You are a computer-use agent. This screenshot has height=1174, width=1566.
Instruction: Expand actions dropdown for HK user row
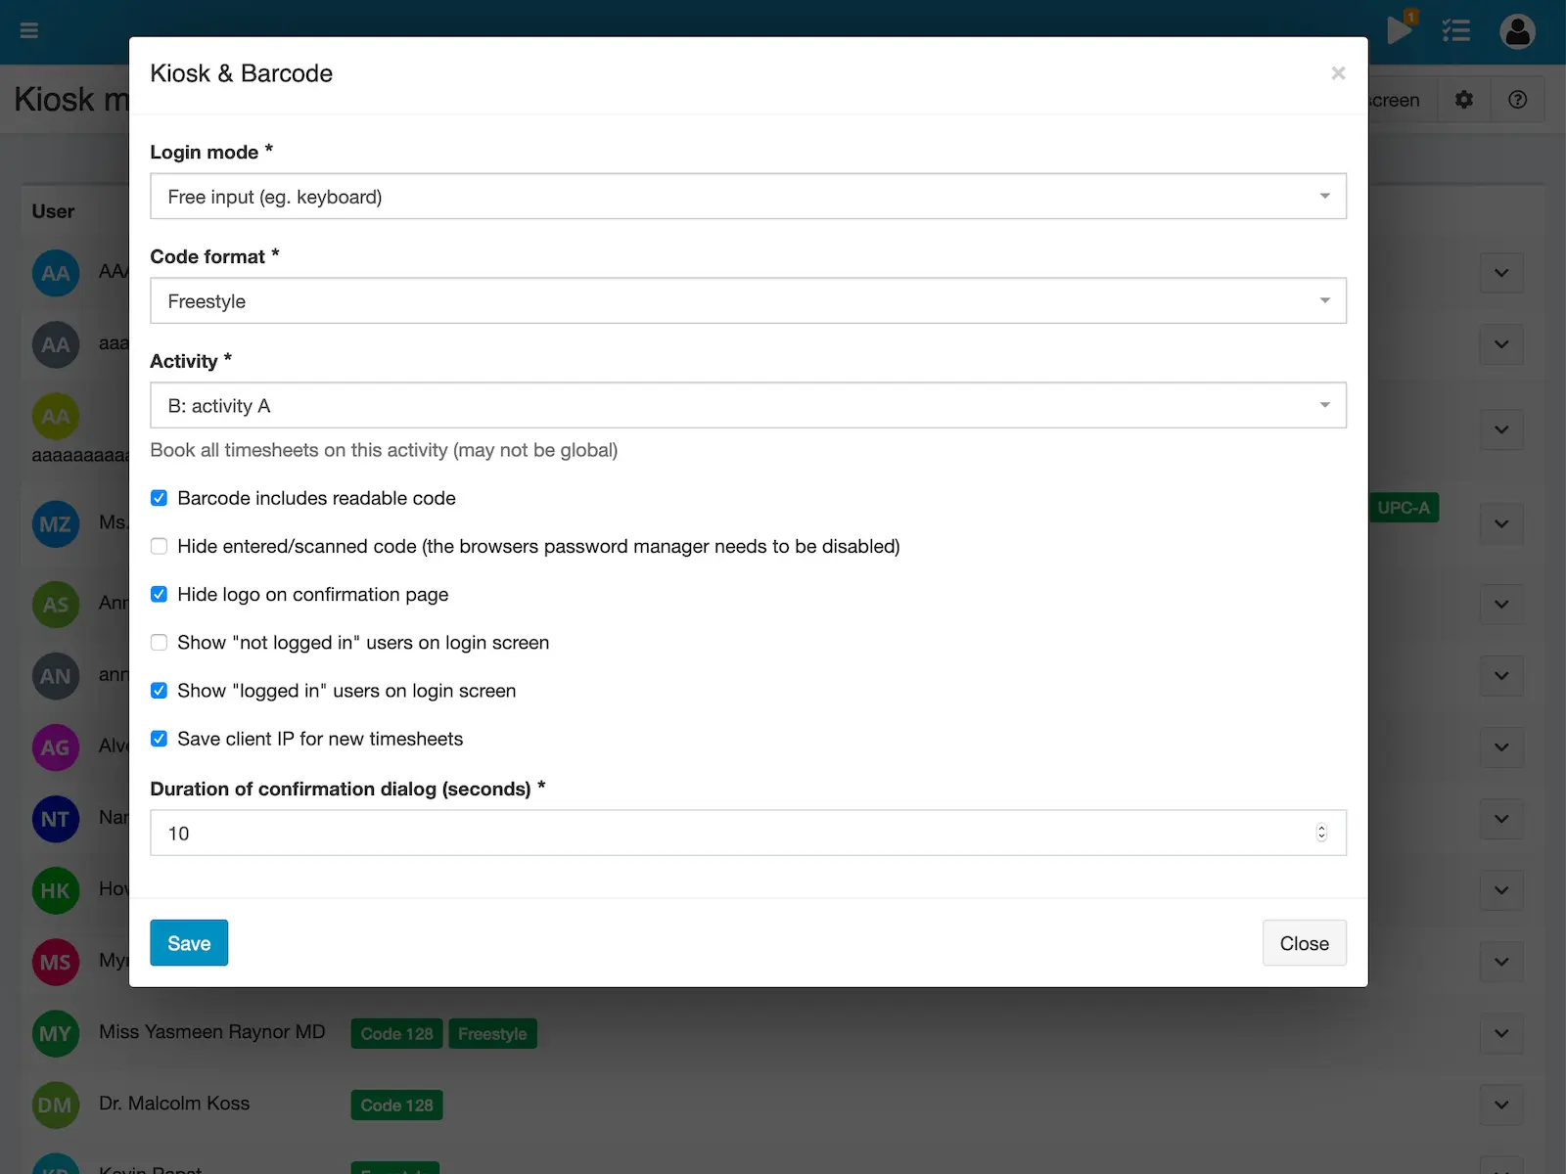tap(1501, 890)
